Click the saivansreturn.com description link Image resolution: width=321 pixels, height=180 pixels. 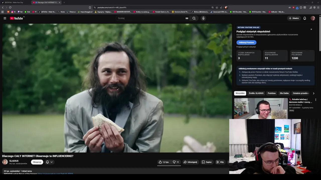pos(55,173)
